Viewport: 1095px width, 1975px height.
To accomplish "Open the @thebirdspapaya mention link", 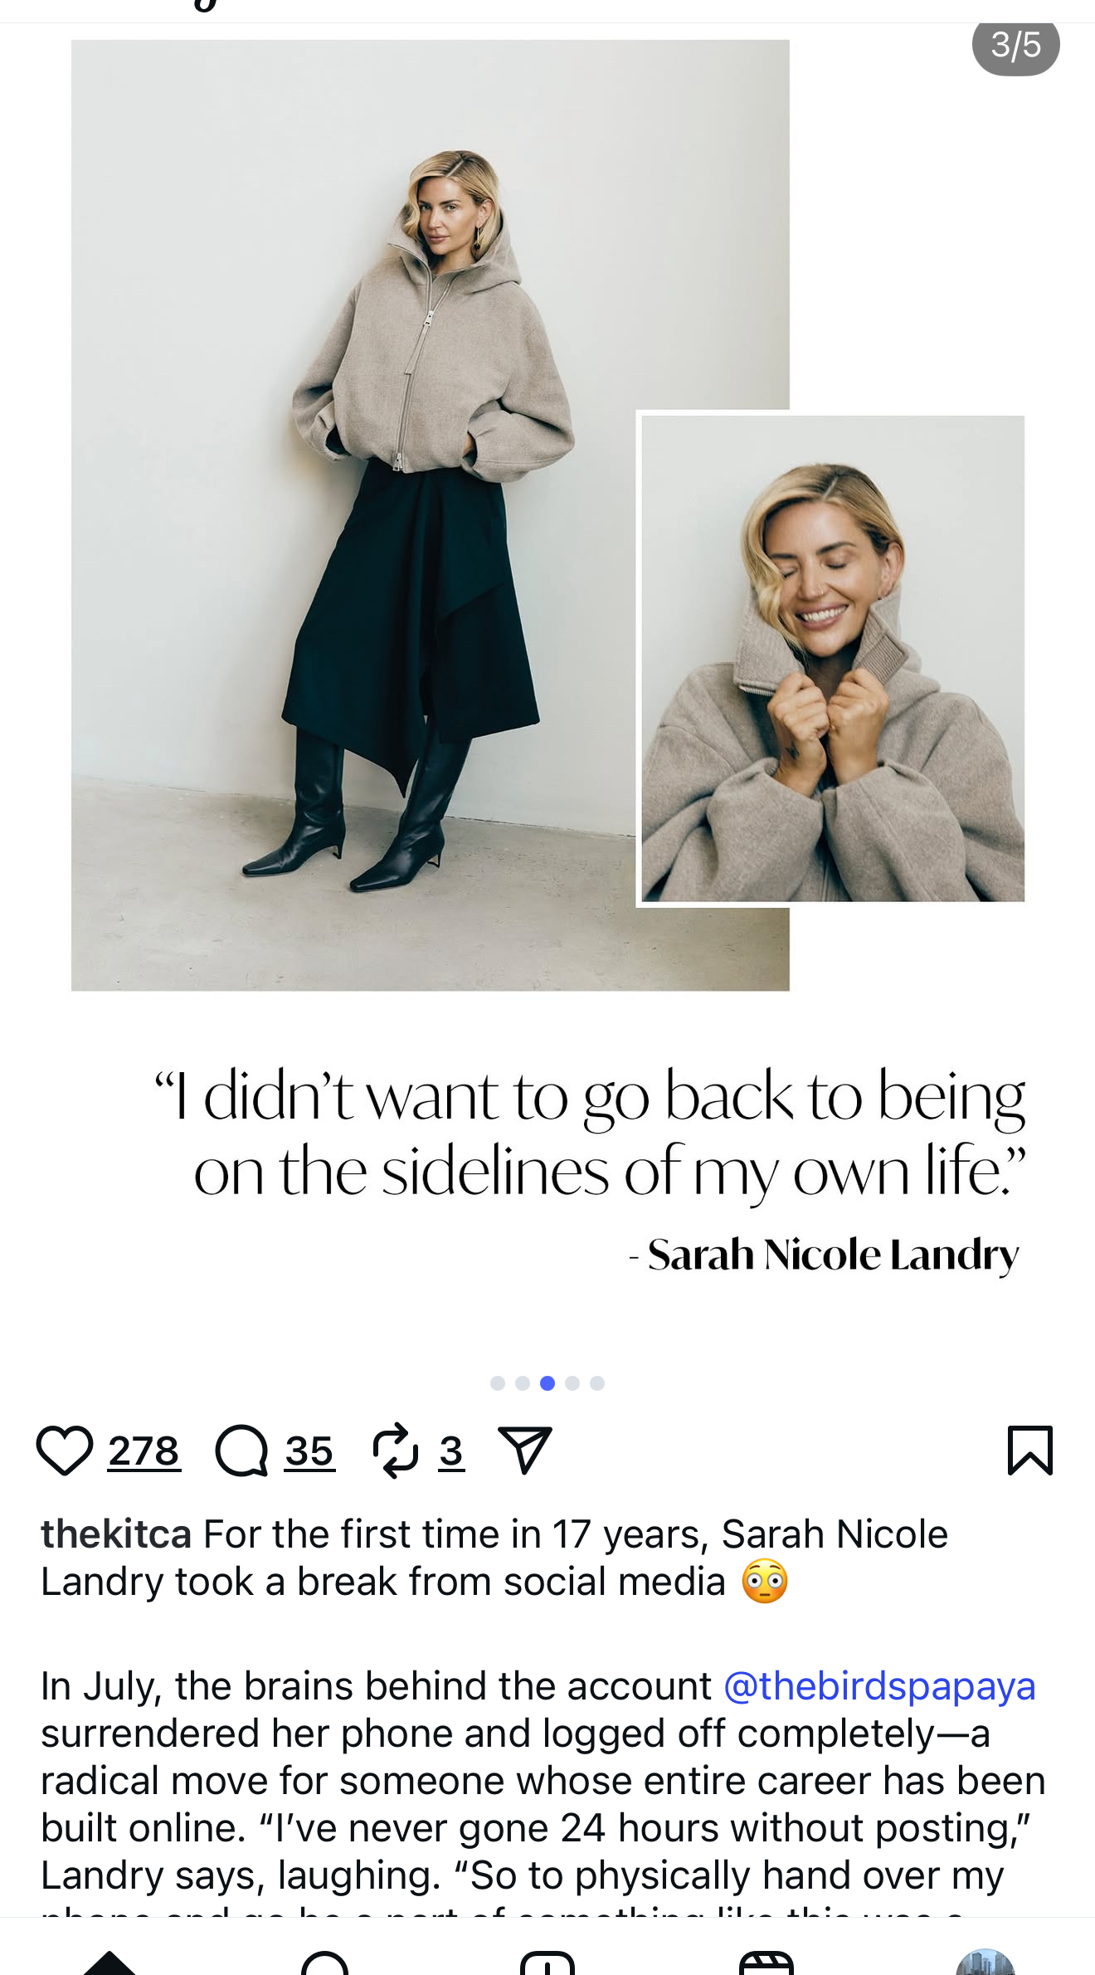I will [879, 1686].
